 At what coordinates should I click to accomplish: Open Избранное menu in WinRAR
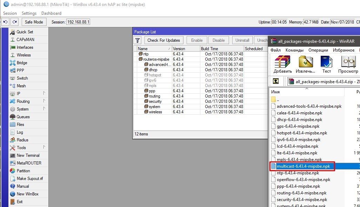coord(344,50)
